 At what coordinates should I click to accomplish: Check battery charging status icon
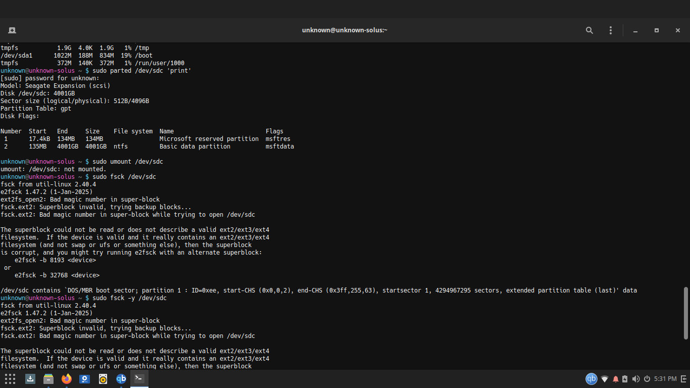pos(625,379)
